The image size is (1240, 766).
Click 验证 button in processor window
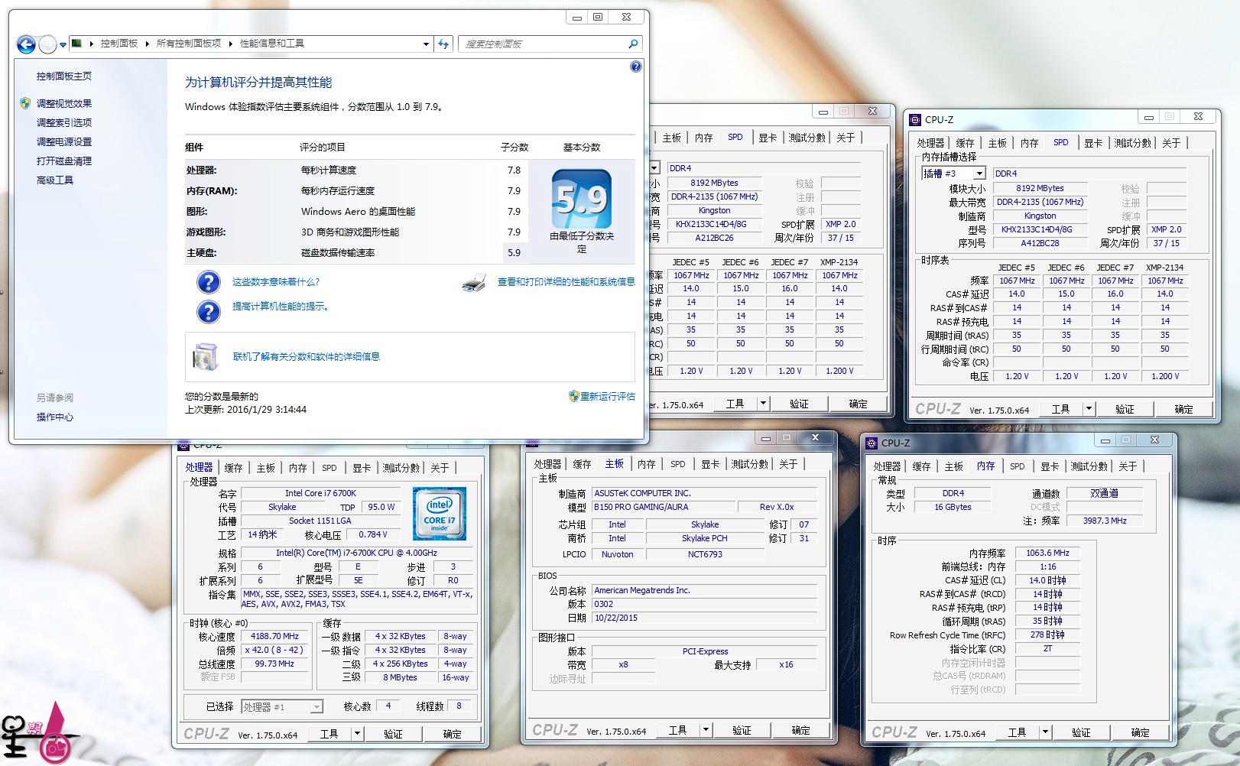point(393,734)
